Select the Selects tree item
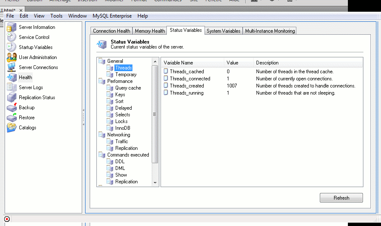 [123, 115]
